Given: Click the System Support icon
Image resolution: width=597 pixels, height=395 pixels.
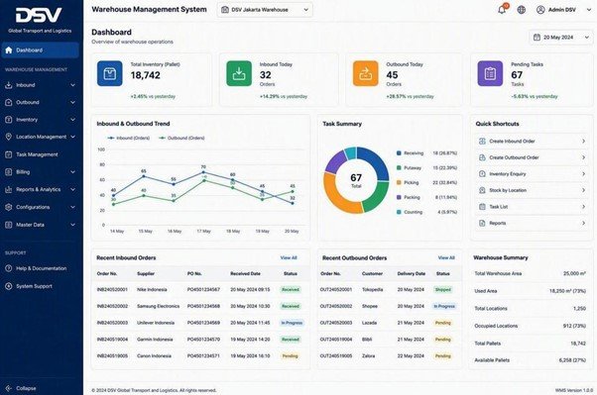Looking at the screenshot, I should (x=8, y=286).
